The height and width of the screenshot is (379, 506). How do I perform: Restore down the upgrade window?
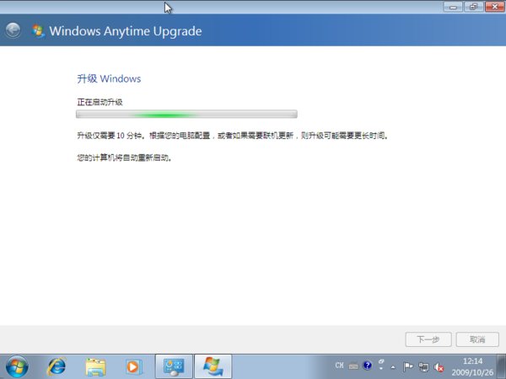pos(474,7)
